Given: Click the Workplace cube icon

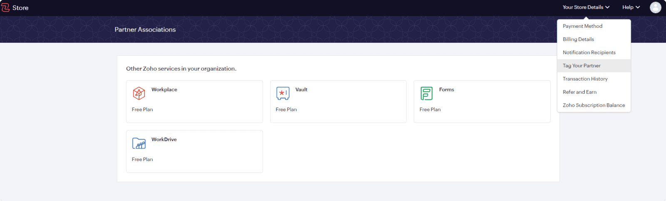Looking at the screenshot, I should [x=139, y=93].
